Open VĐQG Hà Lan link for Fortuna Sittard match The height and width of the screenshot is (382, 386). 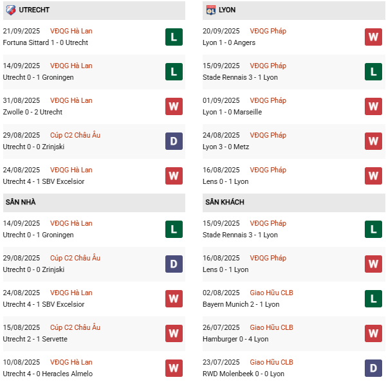(71, 31)
